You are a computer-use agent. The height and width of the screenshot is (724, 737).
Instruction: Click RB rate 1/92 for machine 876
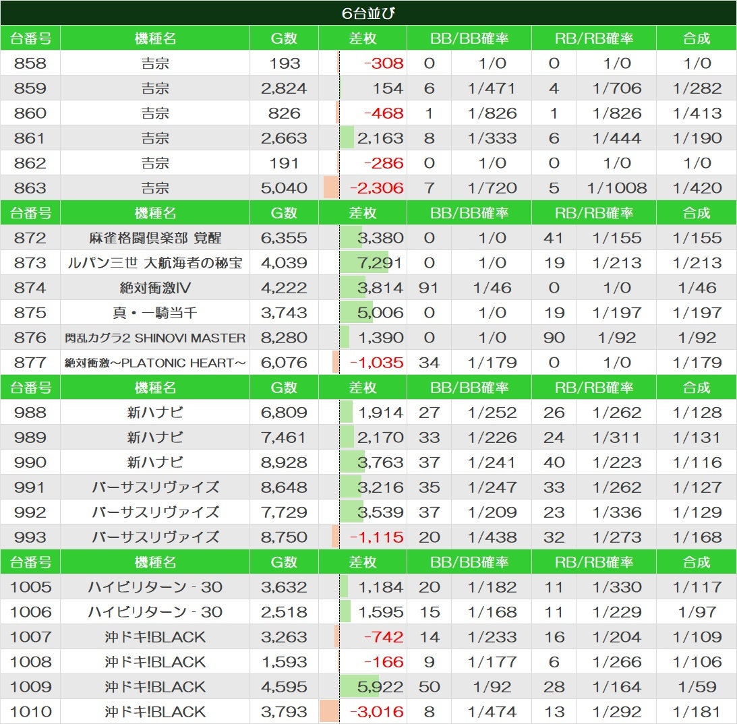click(617, 338)
